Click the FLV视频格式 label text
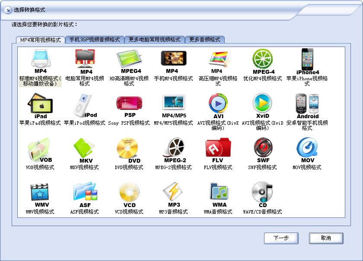This screenshot has height=261, width=363. [x=218, y=167]
